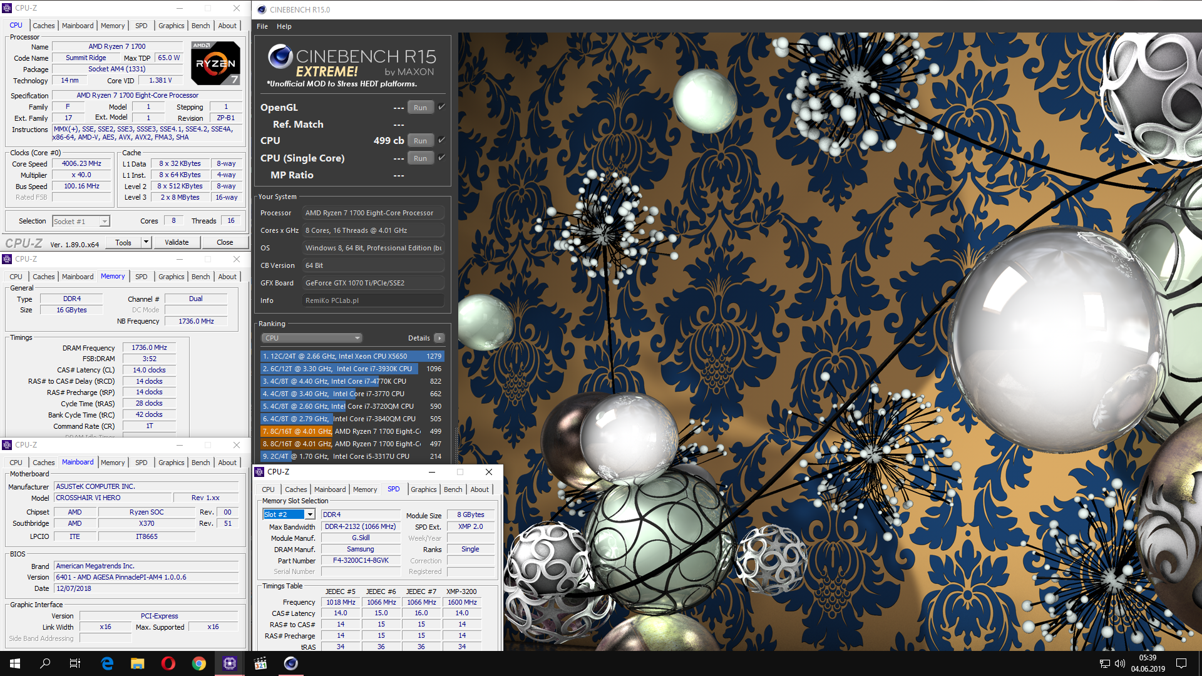Screen dimensions: 1202x676
Task: Click the Info field RemiKo PCLab.pl
Action: click(373, 300)
